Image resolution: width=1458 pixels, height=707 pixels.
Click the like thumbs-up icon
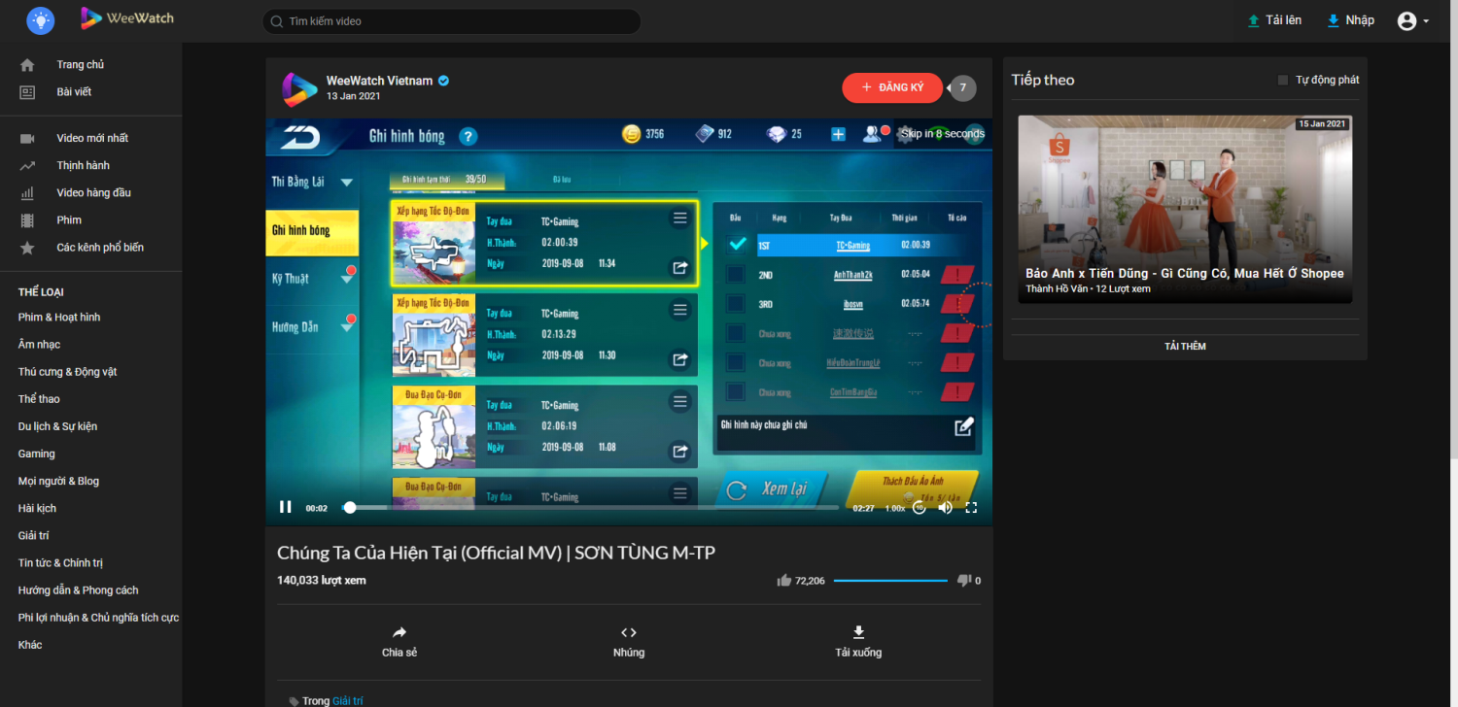[784, 581]
